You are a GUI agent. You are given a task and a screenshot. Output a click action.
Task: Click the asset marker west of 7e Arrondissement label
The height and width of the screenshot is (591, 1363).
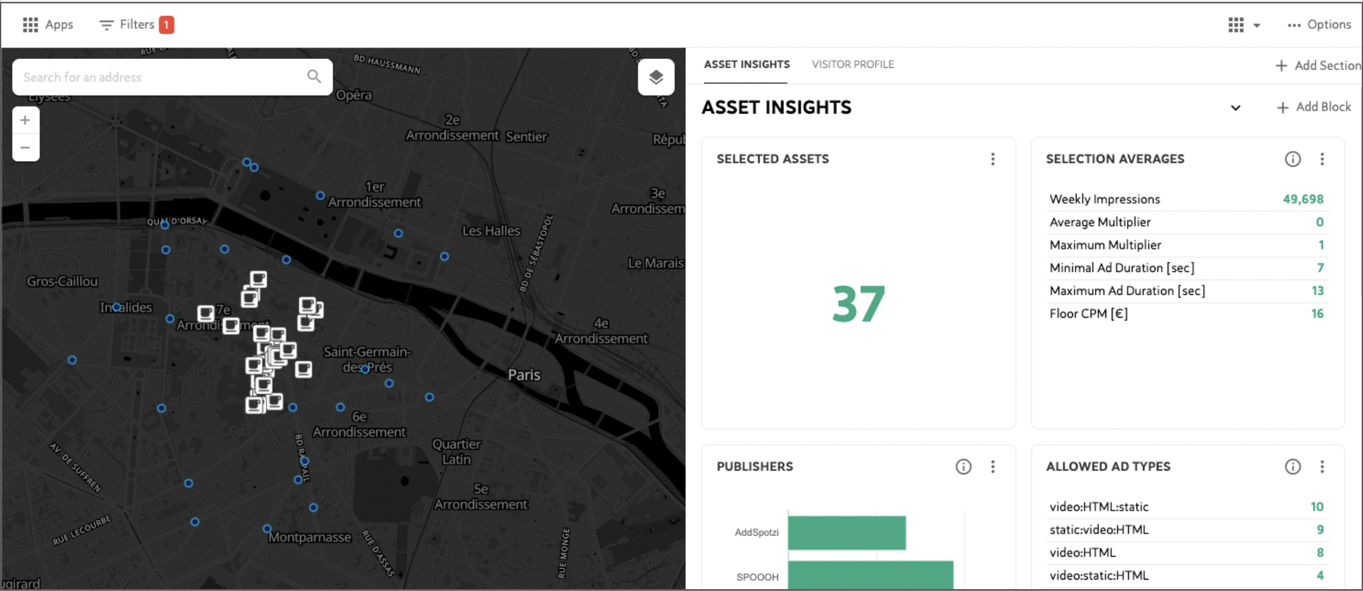206,313
